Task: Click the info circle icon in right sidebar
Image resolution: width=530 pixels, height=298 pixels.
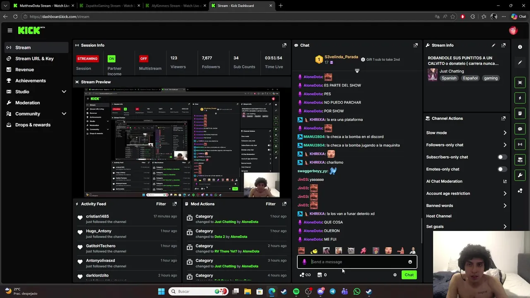Action: 520,47
